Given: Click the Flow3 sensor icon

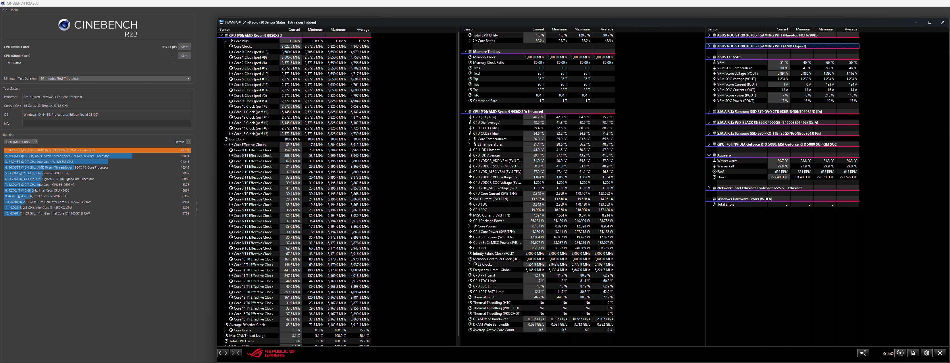Looking at the screenshot, I should point(714,177).
